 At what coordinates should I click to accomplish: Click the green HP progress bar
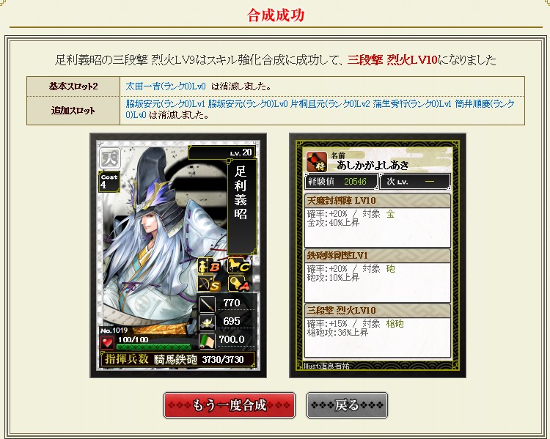click(x=154, y=347)
